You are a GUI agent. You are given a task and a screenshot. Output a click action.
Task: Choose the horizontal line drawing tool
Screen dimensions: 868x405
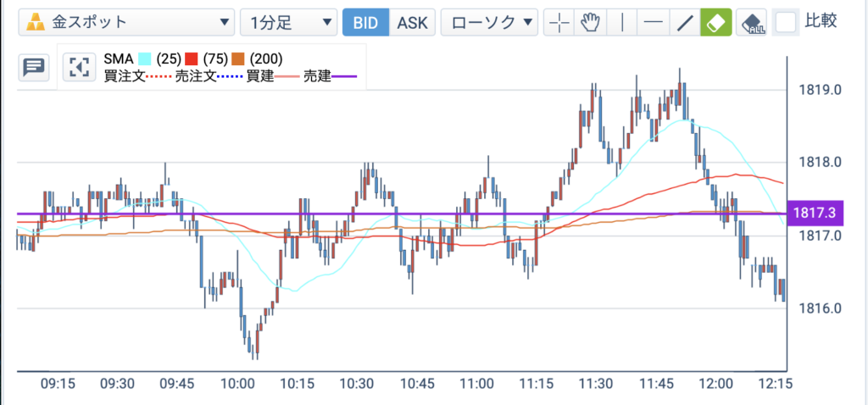pyautogui.click(x=654, y=23)
